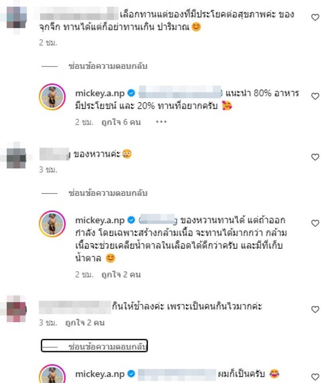Open mickey.a.np profile picture on 80% reply
This screenshot has height=383, width=326.
52,97
